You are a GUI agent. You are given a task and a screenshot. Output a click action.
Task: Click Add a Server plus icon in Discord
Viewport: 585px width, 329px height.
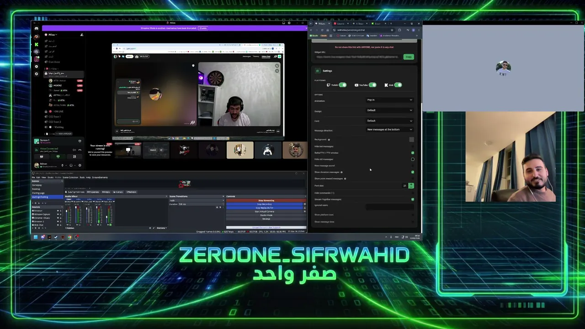point(36,66)
